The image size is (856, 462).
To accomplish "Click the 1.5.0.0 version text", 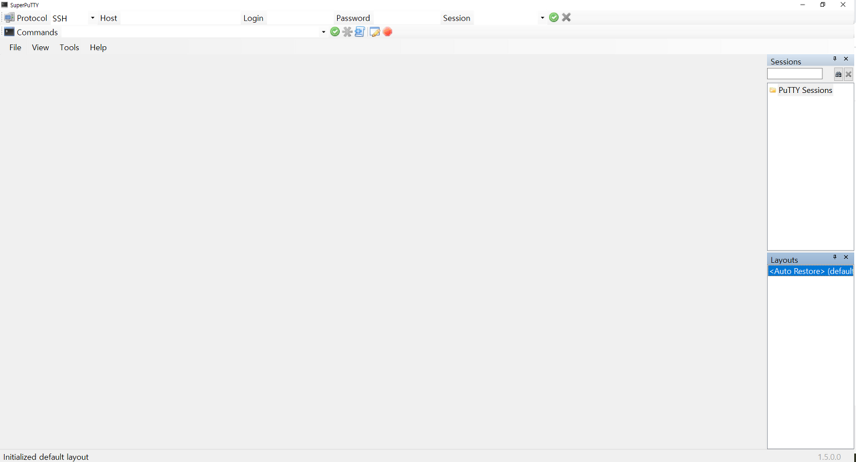I will pyautogui.click(x=829, y=457).
